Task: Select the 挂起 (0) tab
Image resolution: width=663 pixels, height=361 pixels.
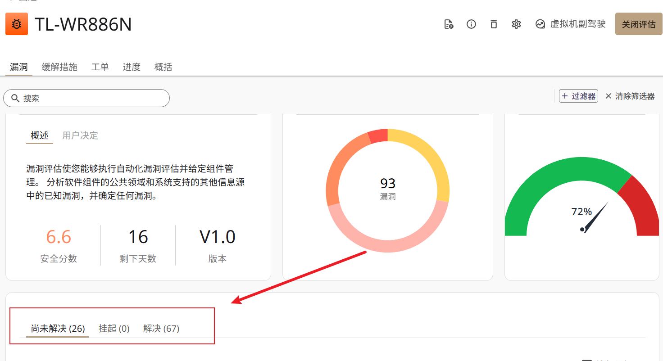Action: click(114, 329)
